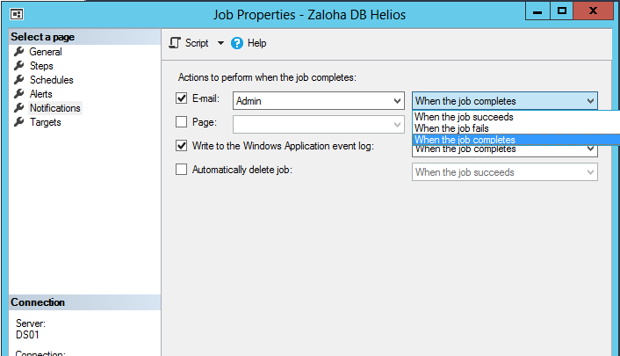Uncheck Write to Windows Application event log
620x356 pixels.
point(181,145)
